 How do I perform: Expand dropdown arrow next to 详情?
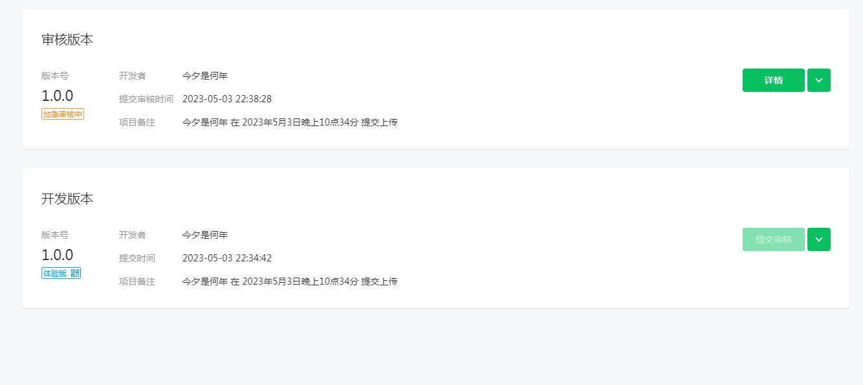coord(819,80)
